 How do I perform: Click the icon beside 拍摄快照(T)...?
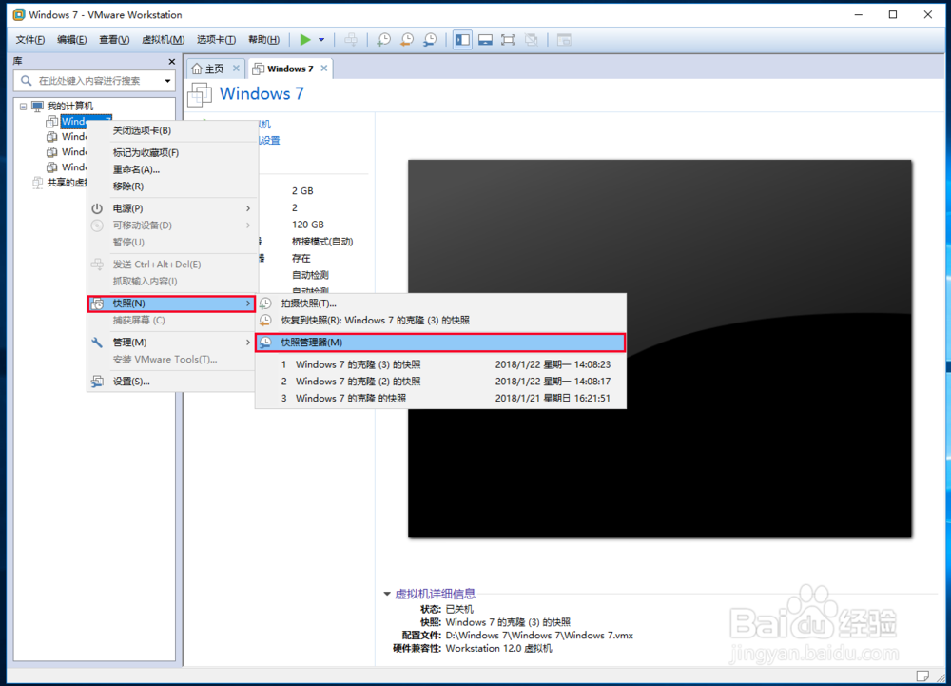[265, 304]
